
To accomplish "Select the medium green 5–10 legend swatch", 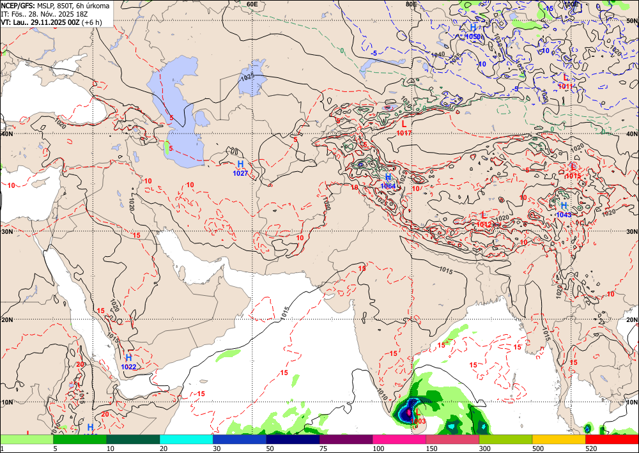I will (80, 439).
